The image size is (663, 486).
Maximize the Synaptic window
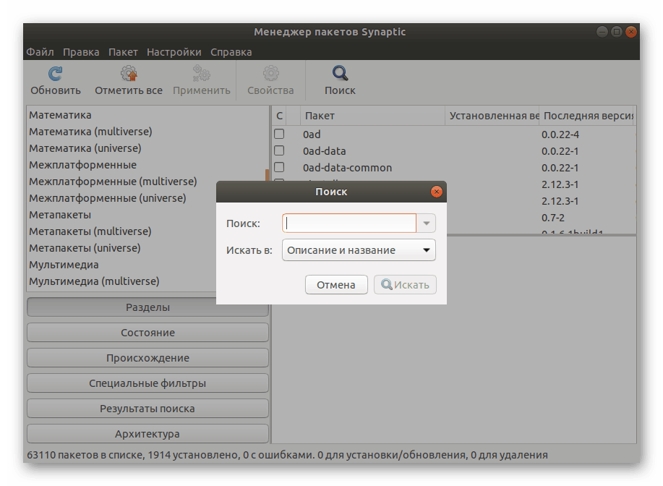pos(617,32)
